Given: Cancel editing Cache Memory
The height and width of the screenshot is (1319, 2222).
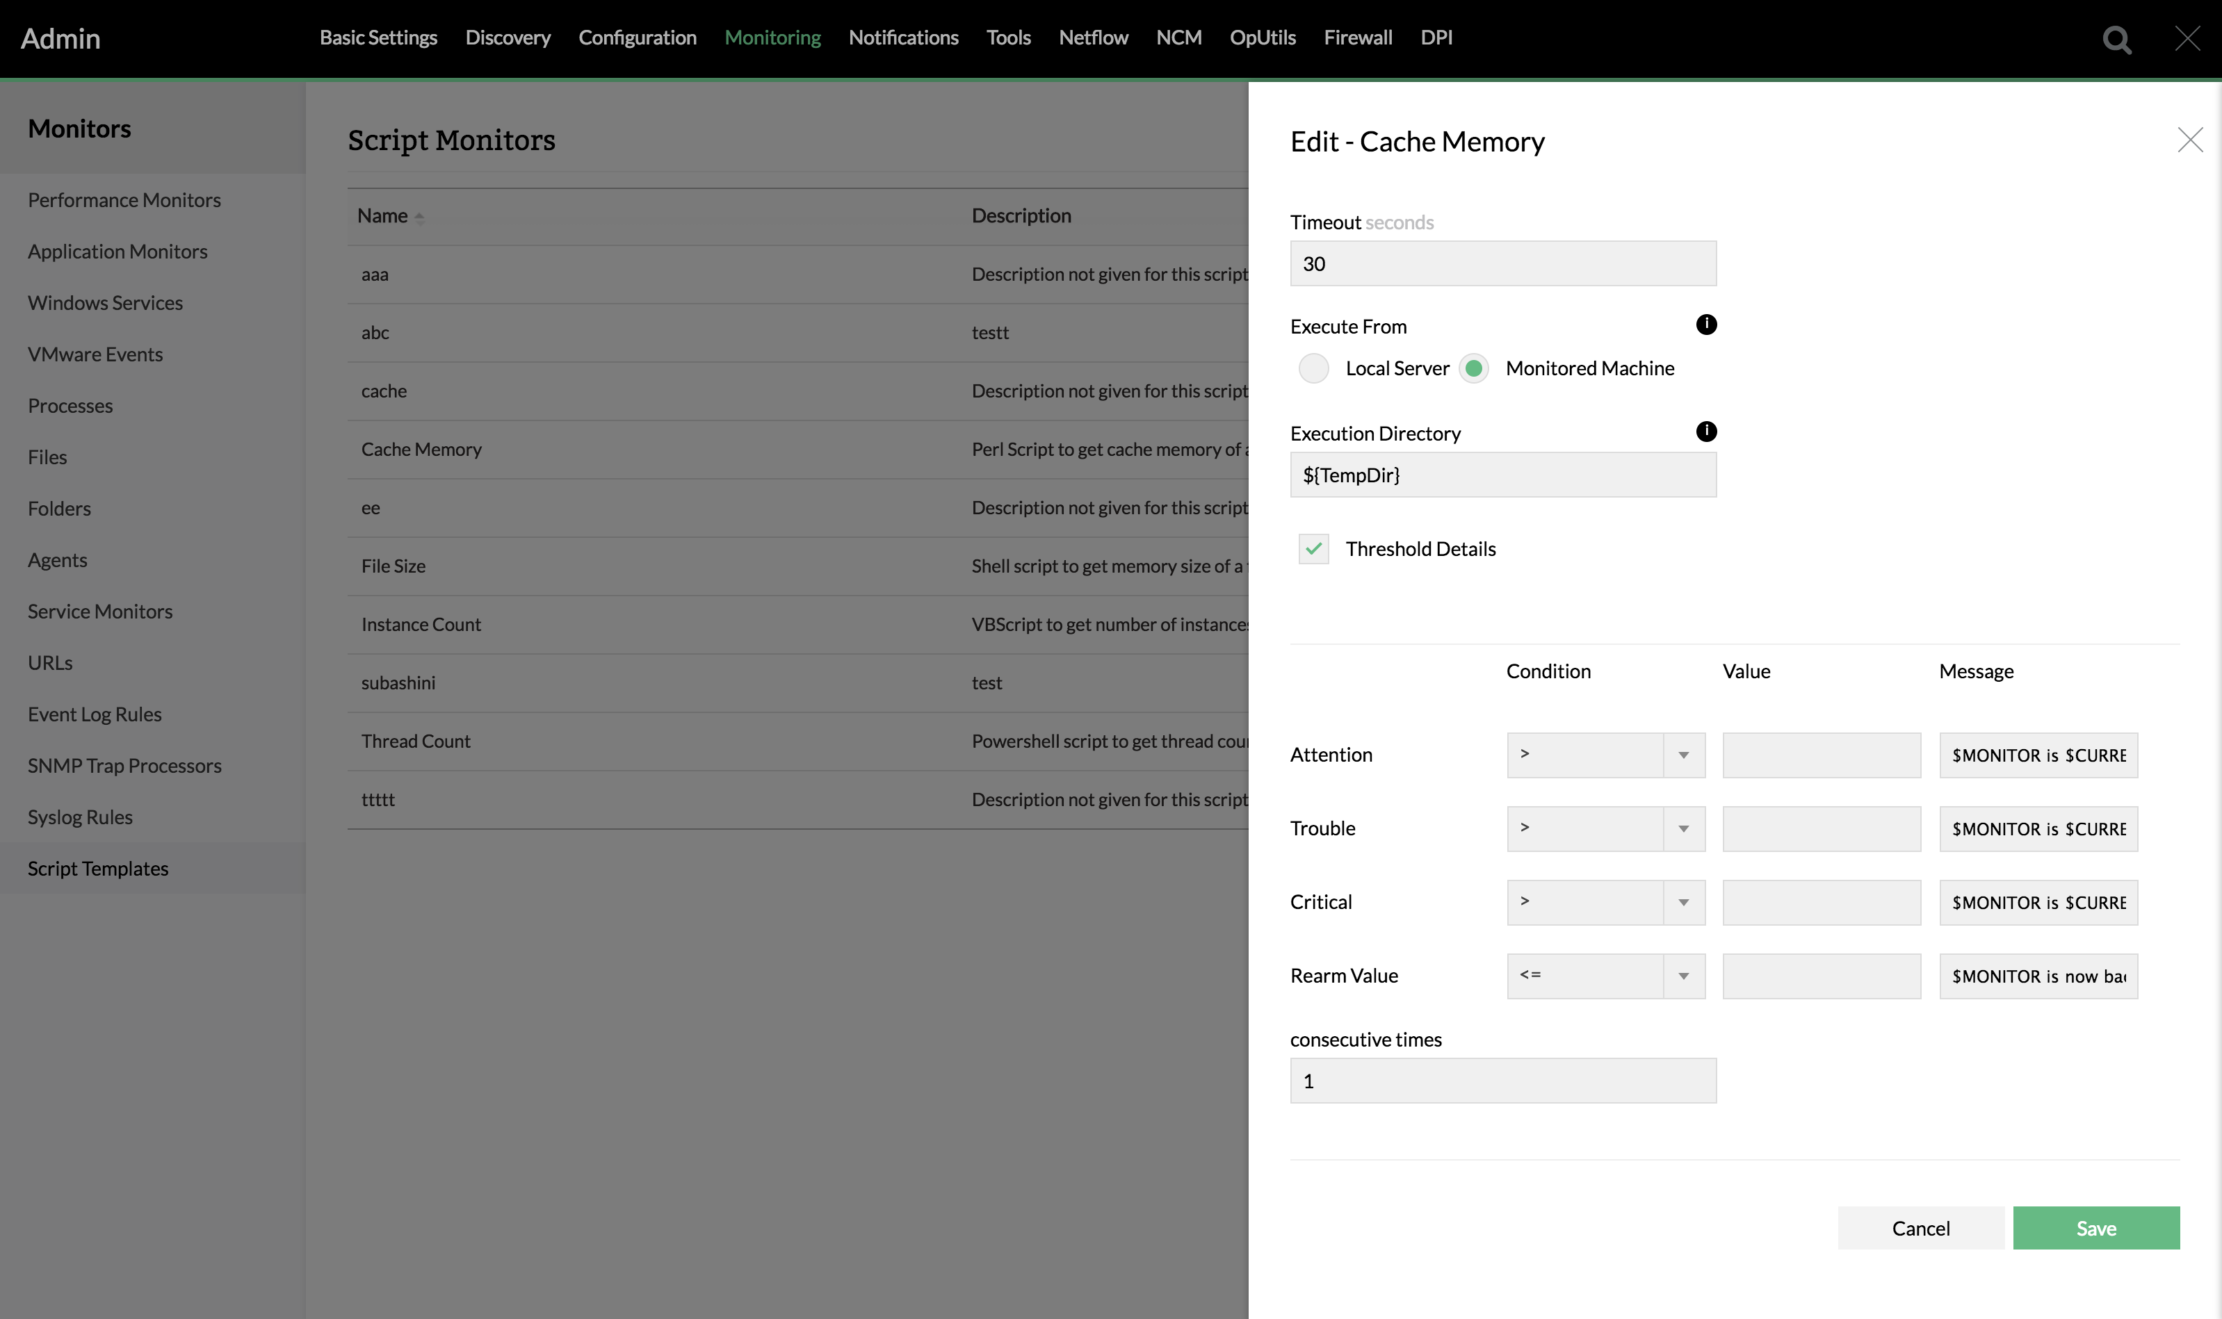Looking at the screenshot, I should pos(1920,1227).
